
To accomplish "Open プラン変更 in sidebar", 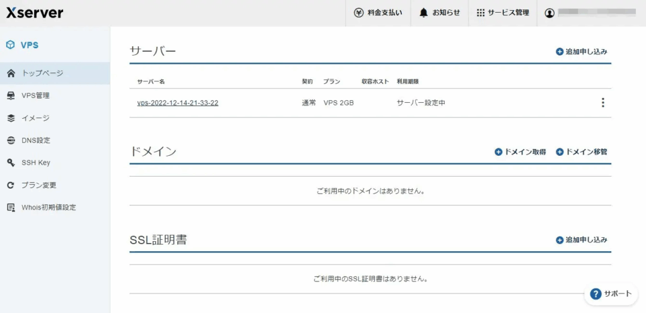I will (x=38, y=186).
